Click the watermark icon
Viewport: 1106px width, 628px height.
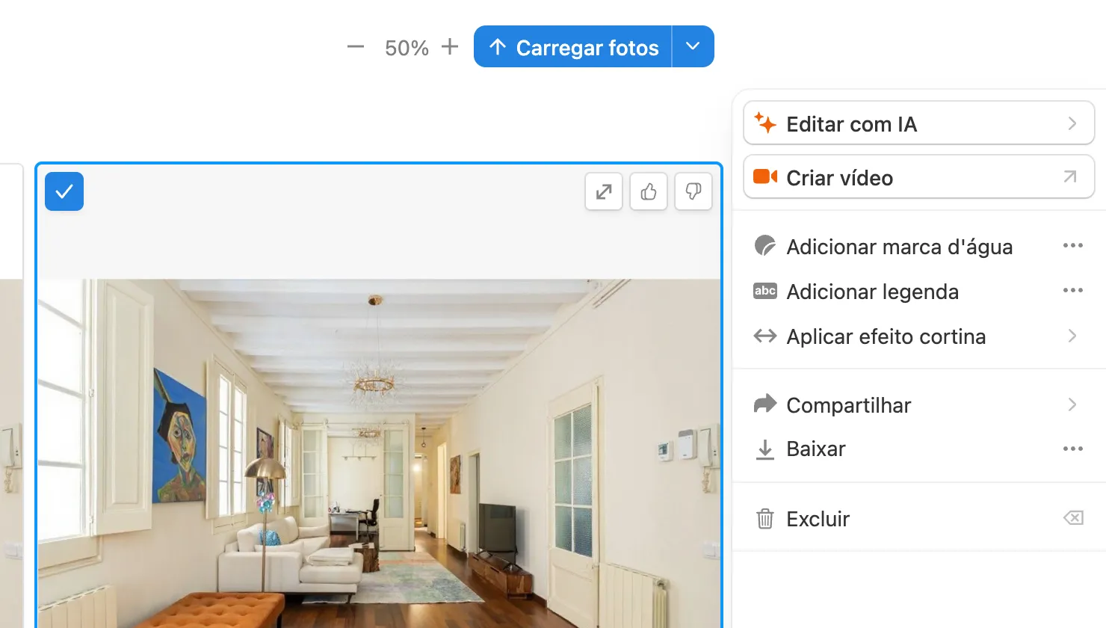(764, 245)
